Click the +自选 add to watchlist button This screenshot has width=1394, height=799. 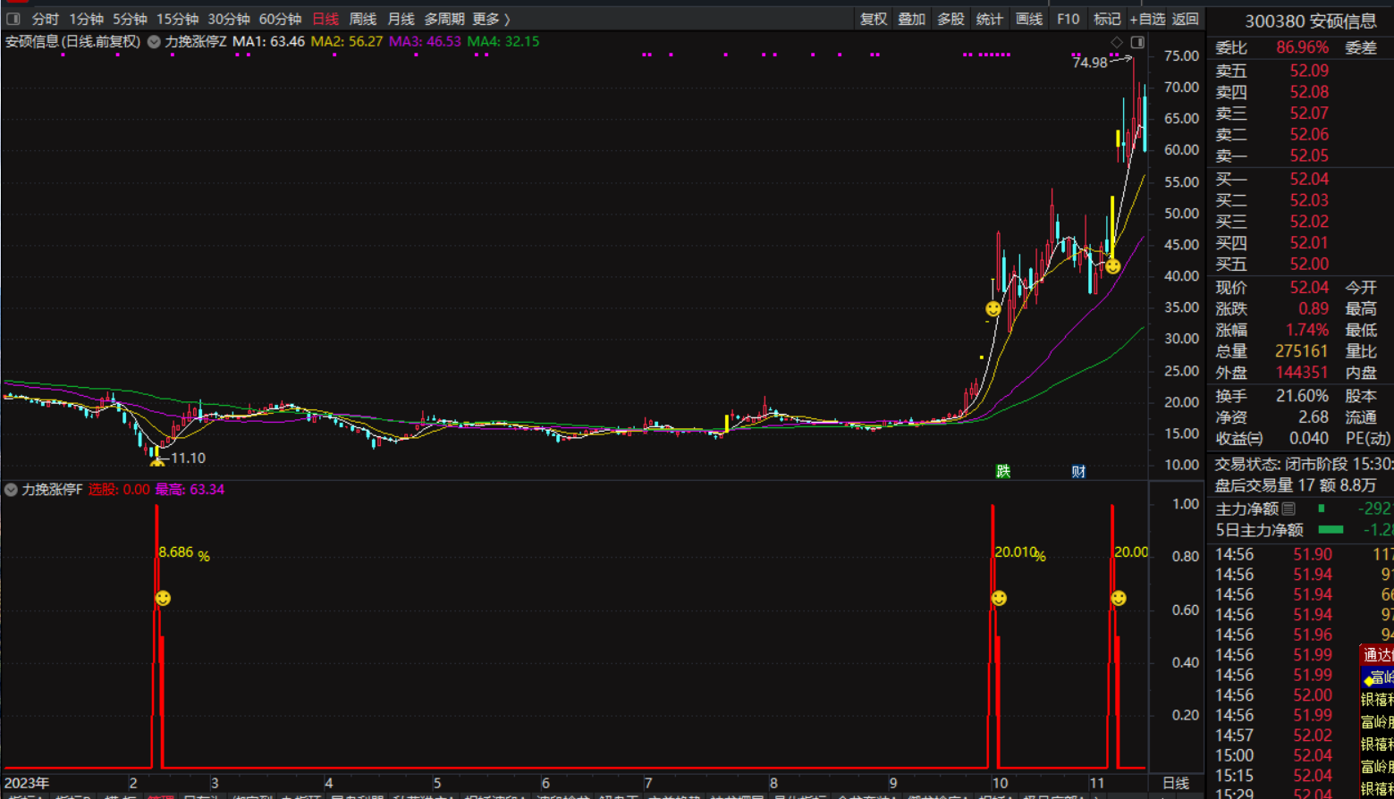1147,19
